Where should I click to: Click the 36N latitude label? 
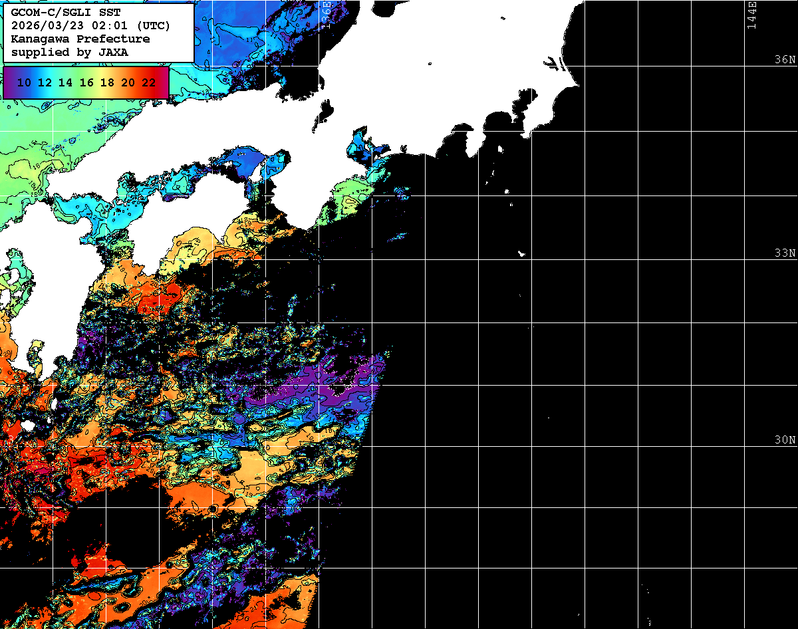[x=785, y=60]
